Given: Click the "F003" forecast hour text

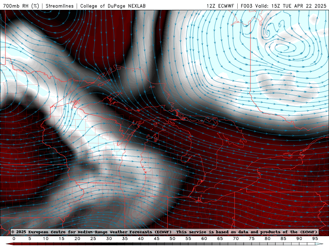Looking at the screenshot, I should pyautogui.click(x=247, y=6).
